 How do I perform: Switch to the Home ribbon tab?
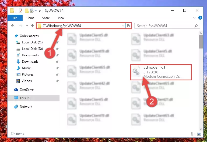(x=30, y=18)
